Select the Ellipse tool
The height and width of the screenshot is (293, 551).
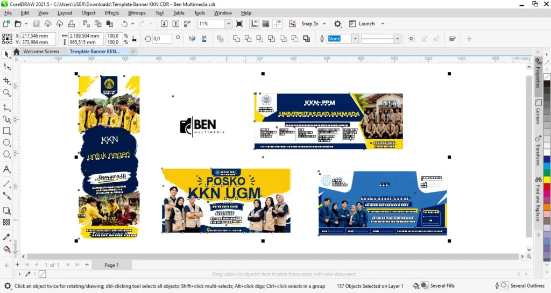tap(6, 142)
